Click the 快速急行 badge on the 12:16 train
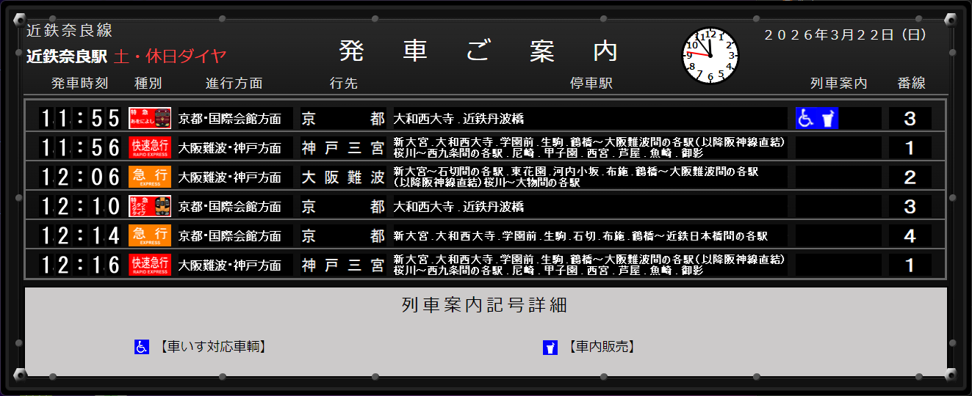The width and height of the screenshot is (972, 396). (x=150, y=265)
